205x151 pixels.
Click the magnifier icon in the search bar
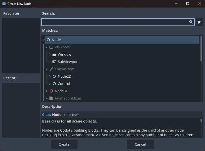coord(191,22)
